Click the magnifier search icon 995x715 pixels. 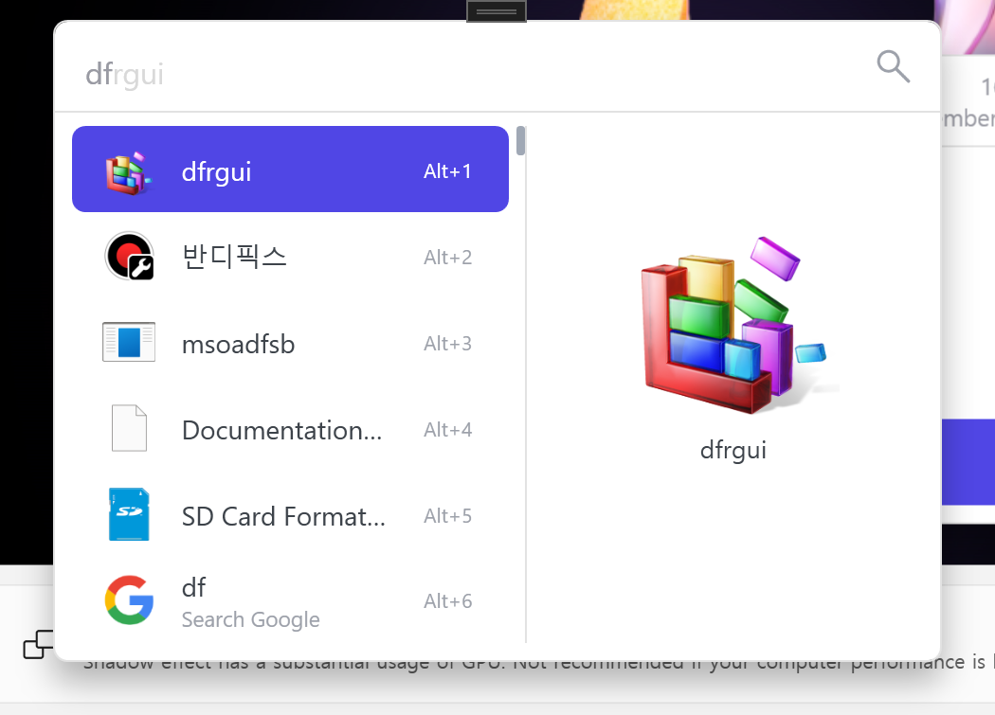pyautogui.click(x=893, y=66)
